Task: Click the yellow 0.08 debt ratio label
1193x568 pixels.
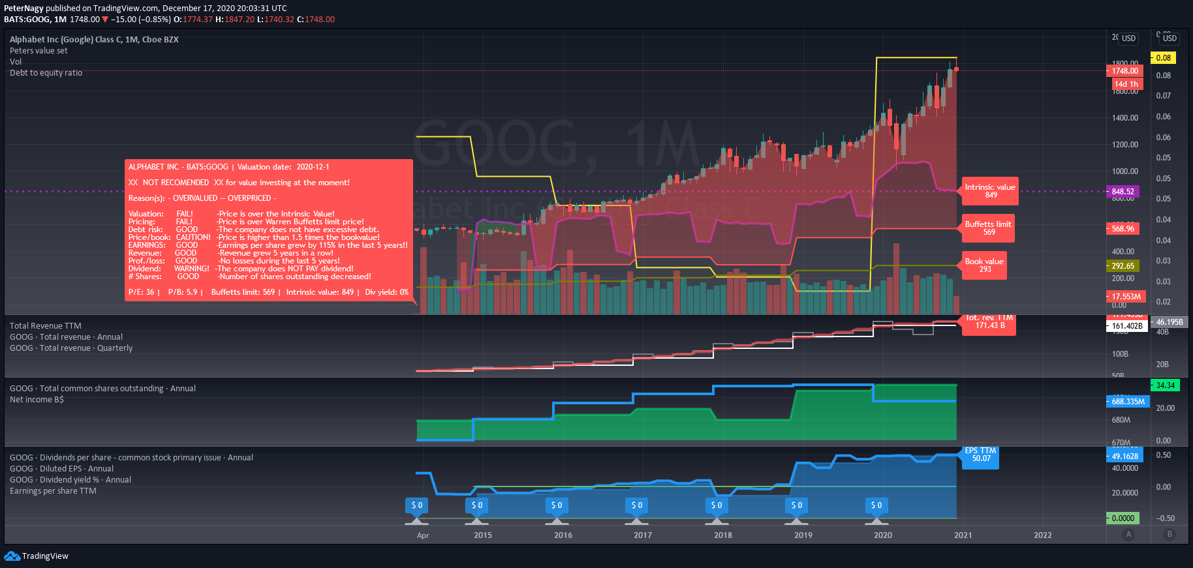Action: (x=1163, y=58)
